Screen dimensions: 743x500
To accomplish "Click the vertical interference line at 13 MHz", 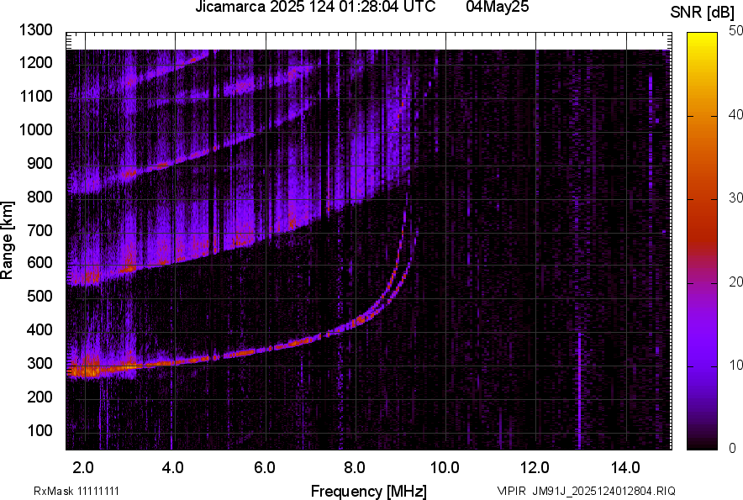I will point(579,391).
